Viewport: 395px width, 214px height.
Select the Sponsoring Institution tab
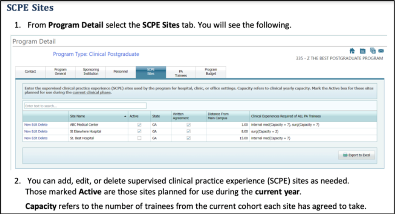91,72
